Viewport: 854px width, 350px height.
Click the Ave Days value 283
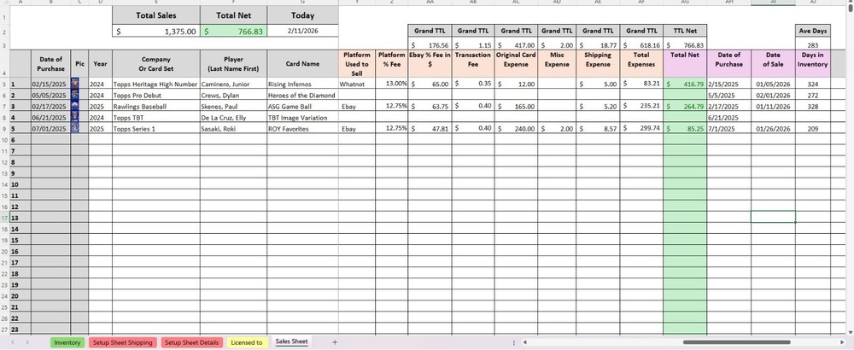[813, 45]
